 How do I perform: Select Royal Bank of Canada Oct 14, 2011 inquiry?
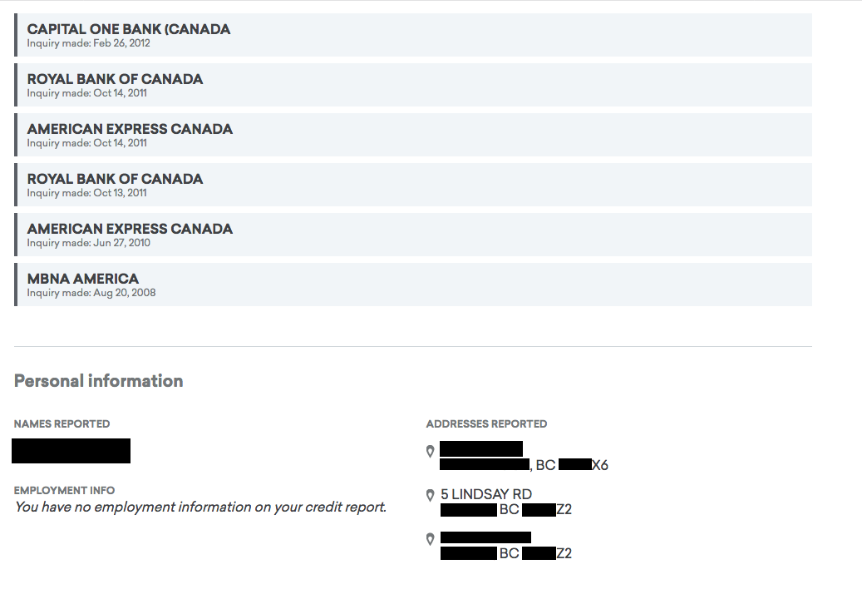coord(413,85)
